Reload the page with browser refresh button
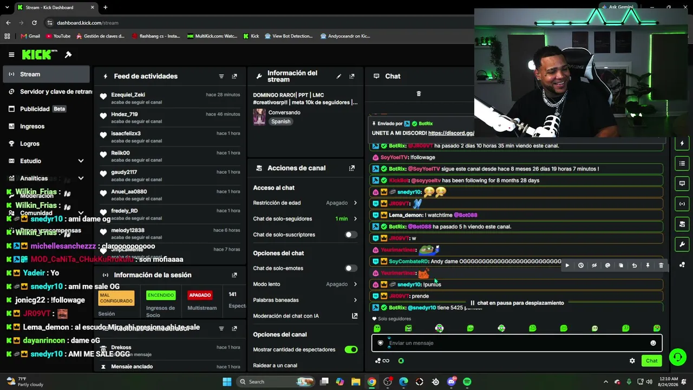 click(x=34, y=23)
